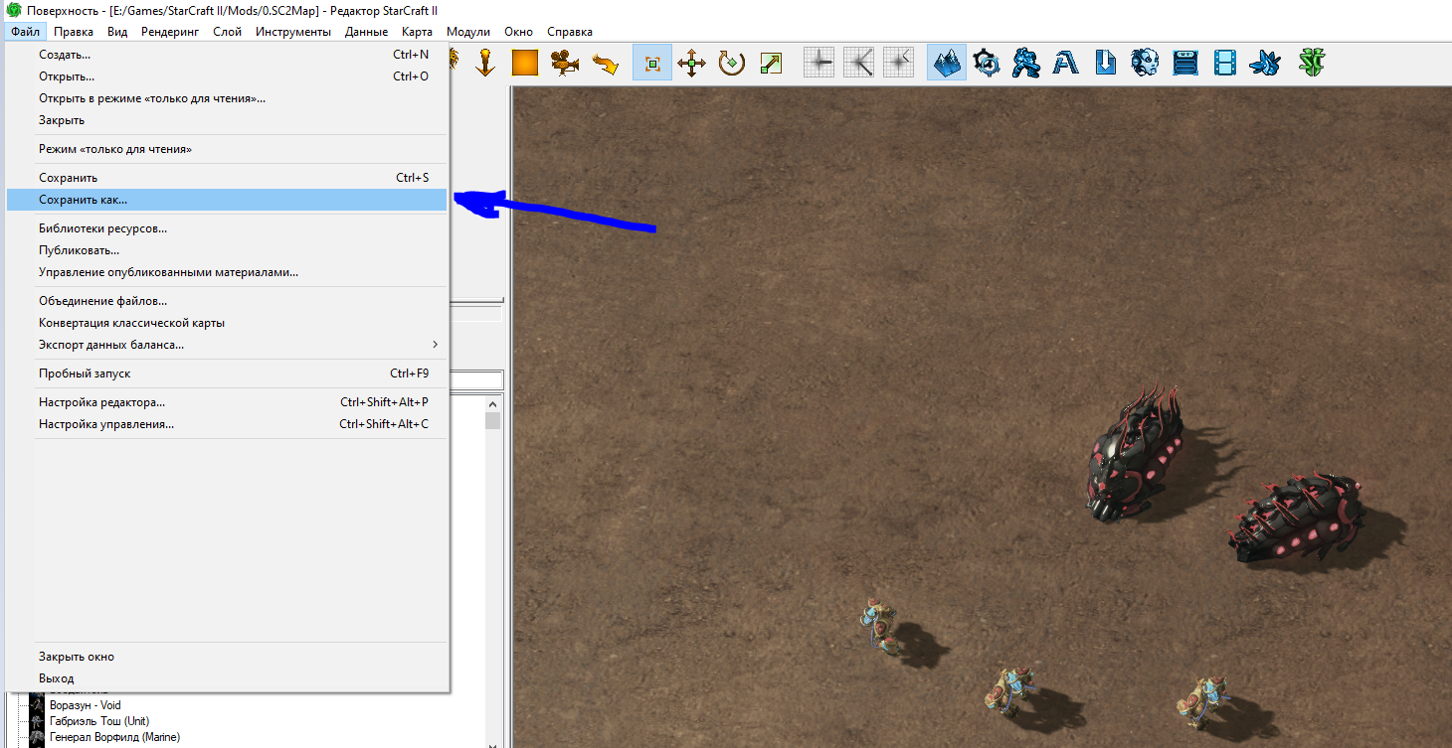This screenshot has height=748, width=1452.
Task: Open the blue crystal module icon
Action: coord(1264,63)
